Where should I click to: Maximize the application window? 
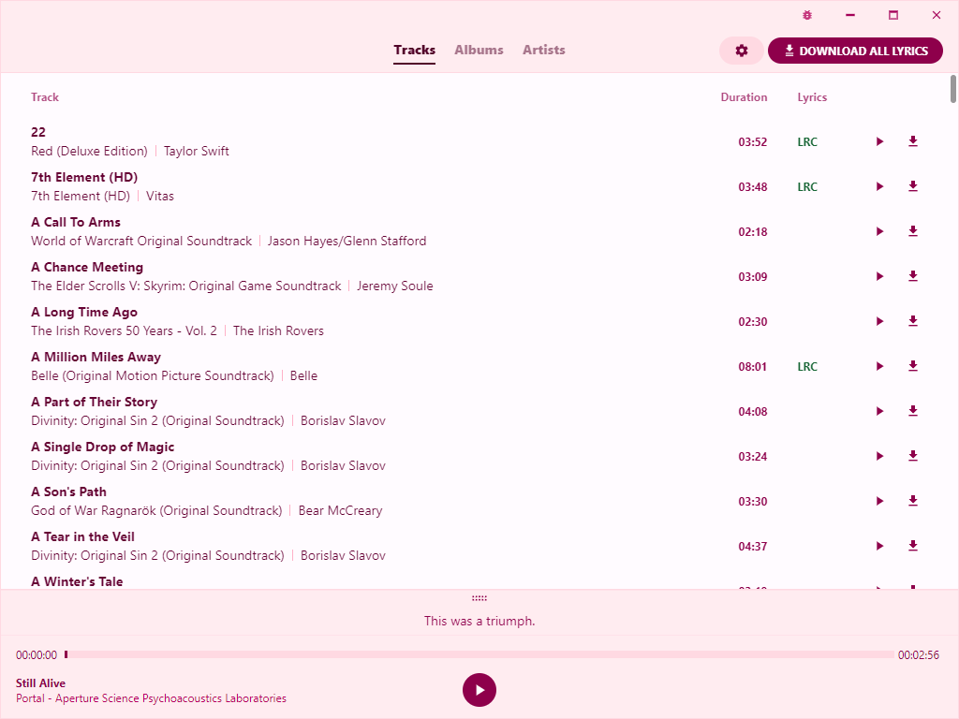893,15
